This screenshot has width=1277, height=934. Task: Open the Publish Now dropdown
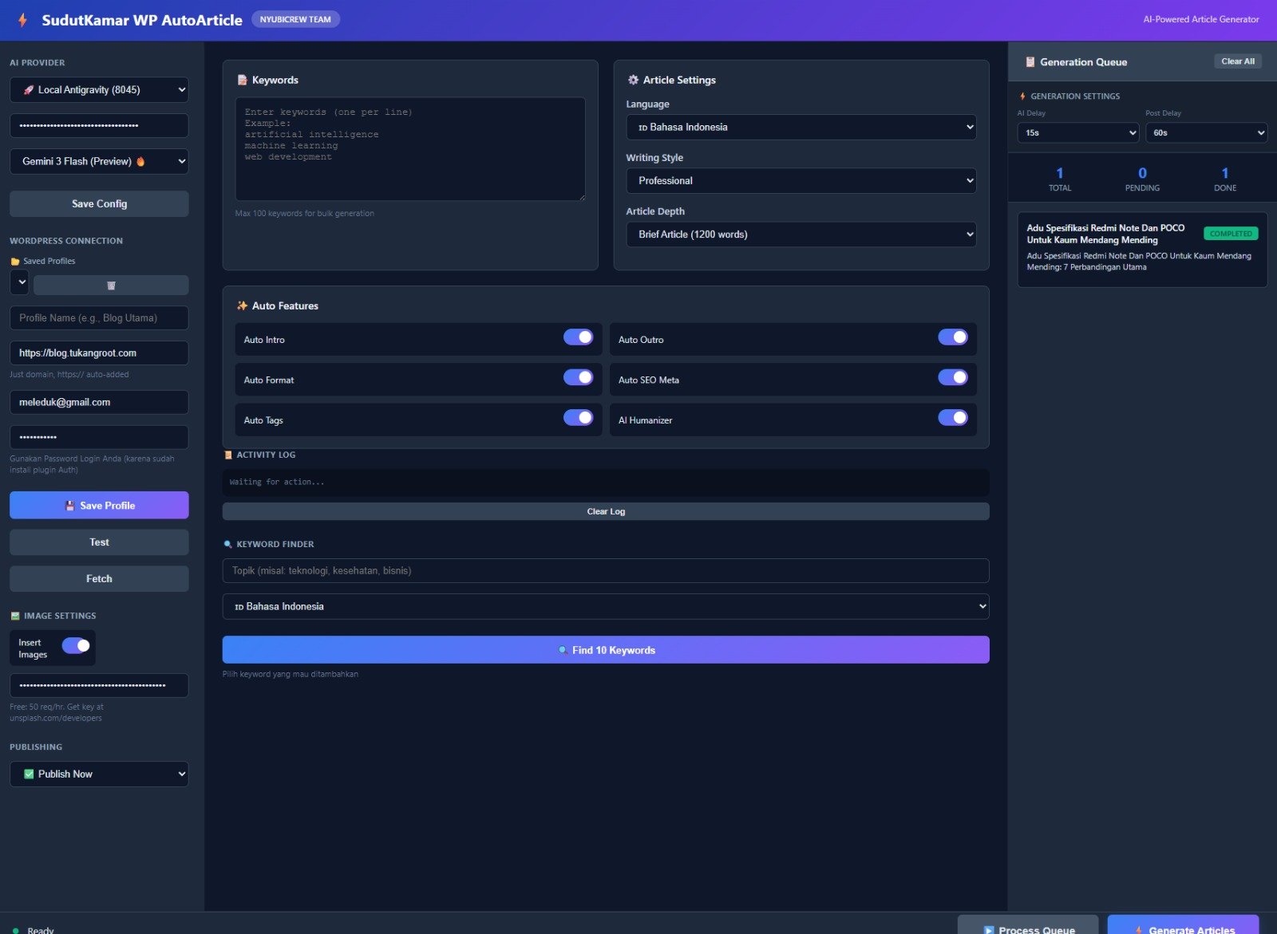coord(99,774)
